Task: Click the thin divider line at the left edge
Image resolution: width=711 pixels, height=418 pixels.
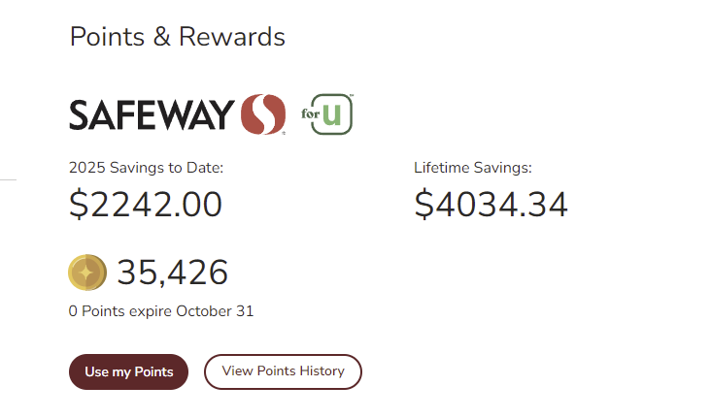Action: coord(8,179)
